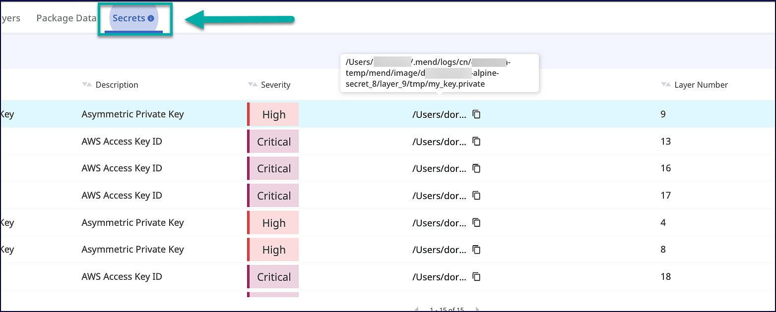Click the truncated path in layer 13 row
776x312 pixels.
click(439, 142)
